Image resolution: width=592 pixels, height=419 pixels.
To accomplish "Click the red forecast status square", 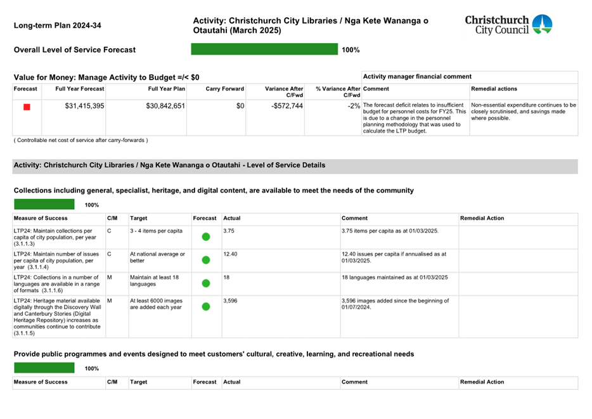I will coord(27,107).
